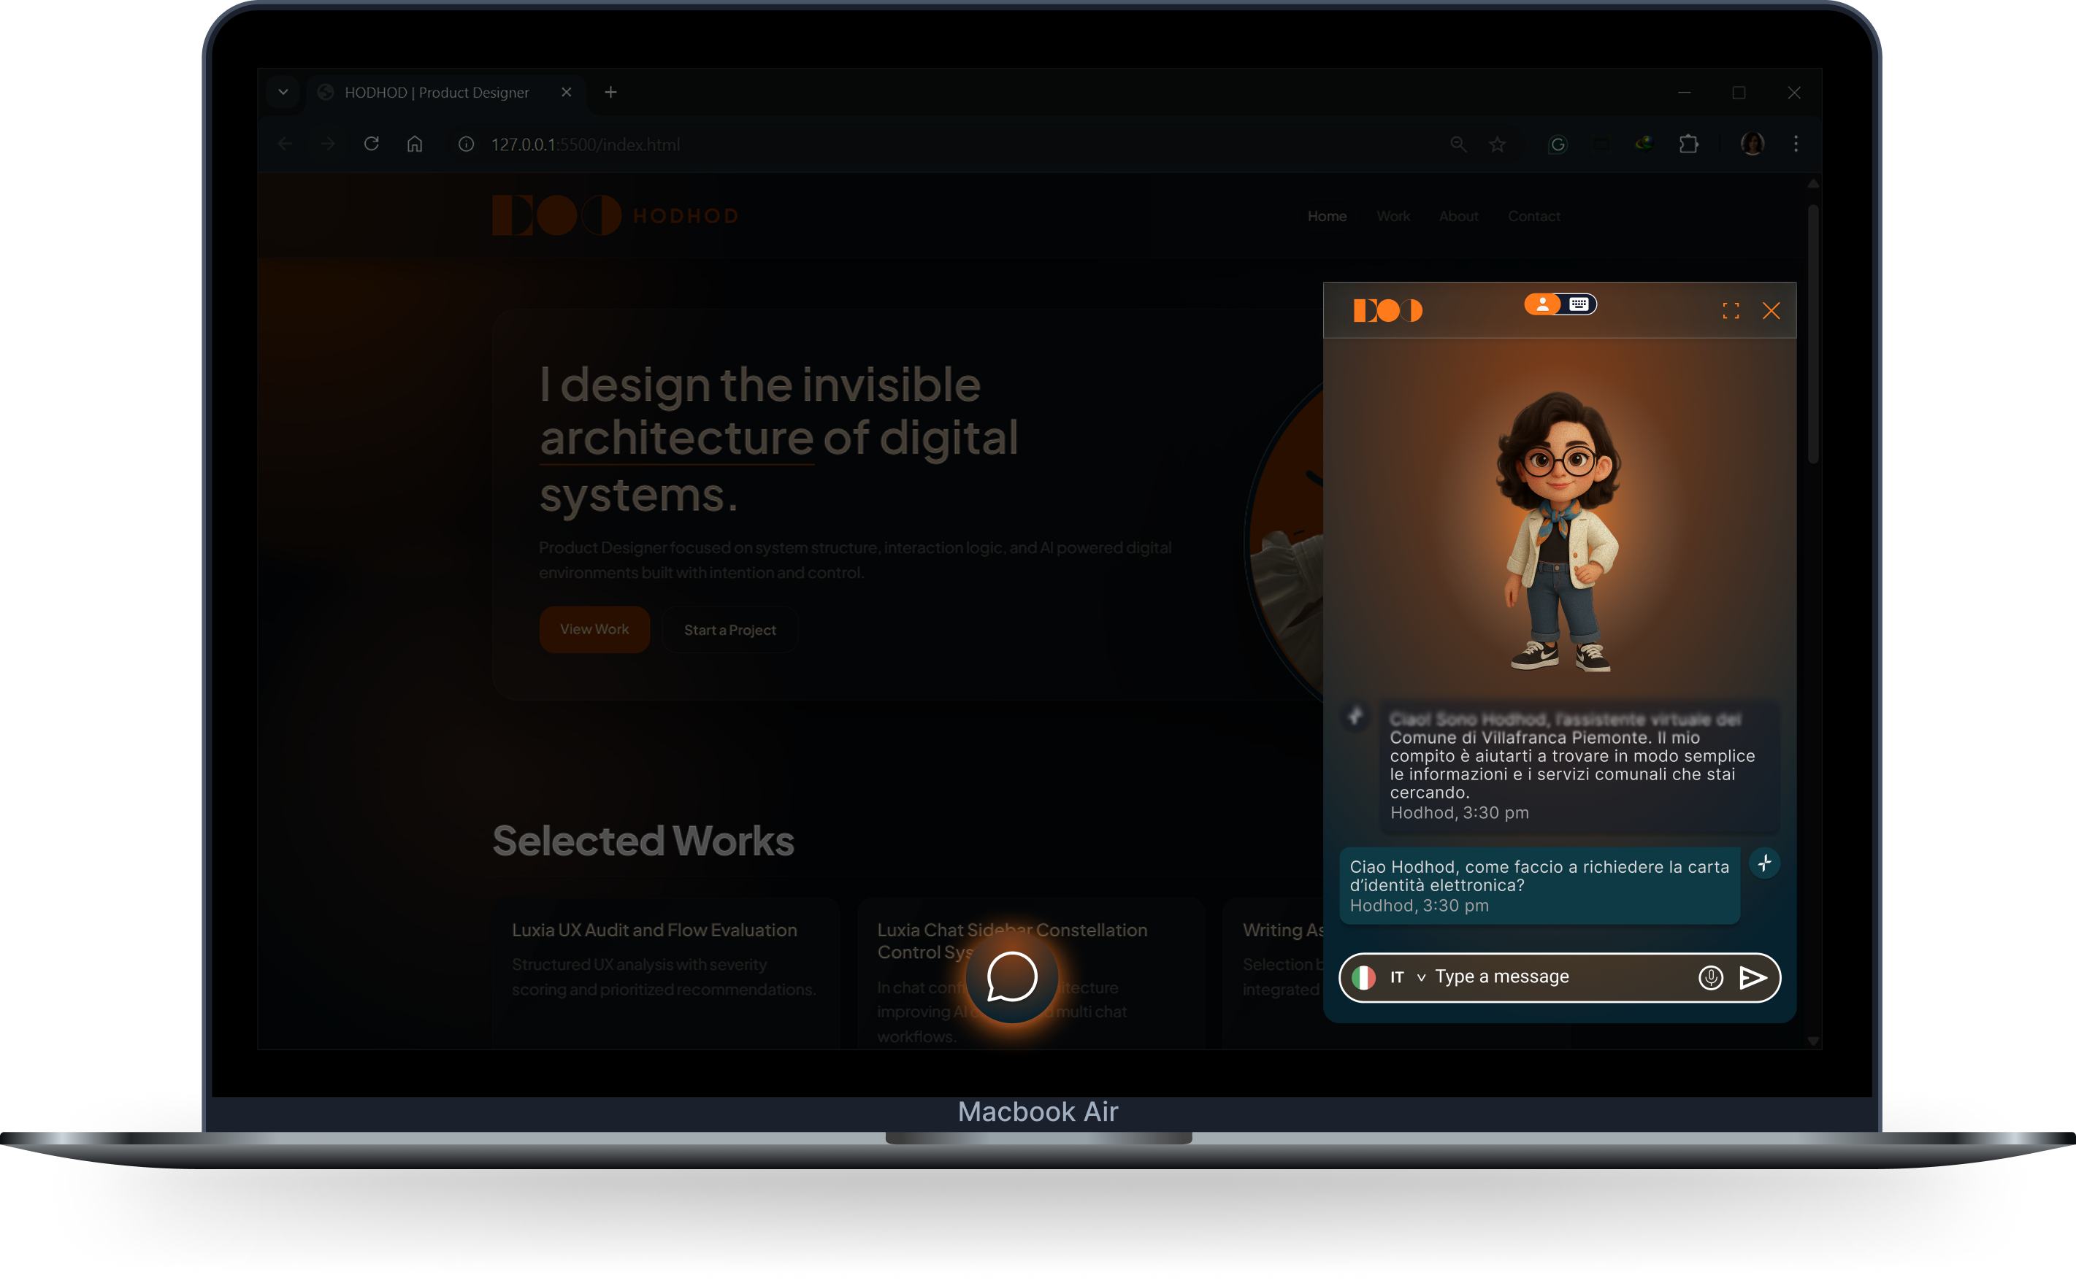The image size is (2076, 1283).
Task: Open the Work nav link
Action: point(1393,216)
